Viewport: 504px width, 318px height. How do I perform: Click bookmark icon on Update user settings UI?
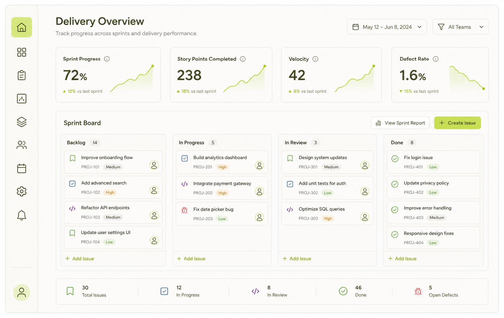72,233
